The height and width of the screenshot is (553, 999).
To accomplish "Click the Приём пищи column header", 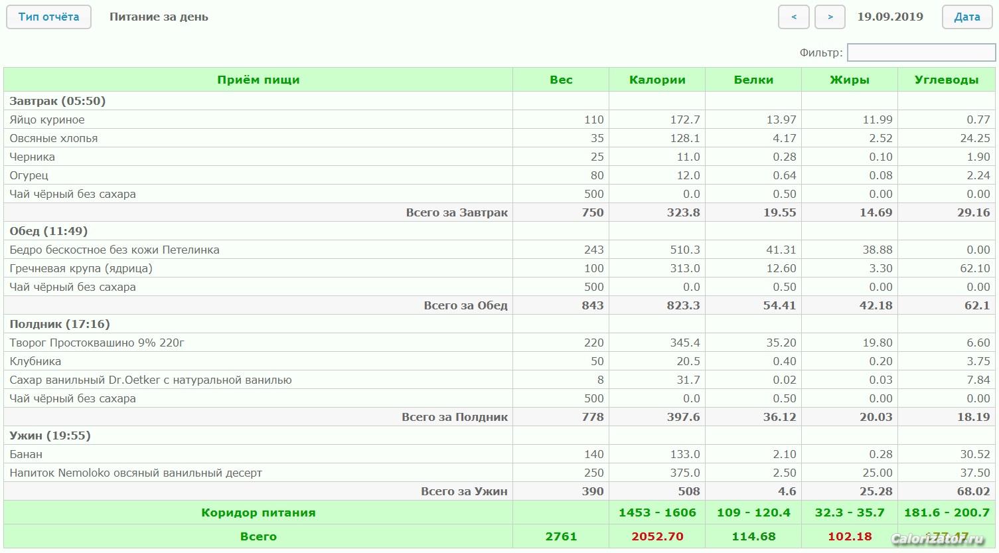I will pyautogui.click(x=258, y=80).
